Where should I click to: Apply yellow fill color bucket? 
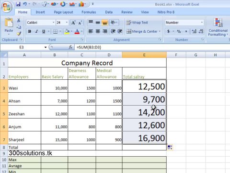point(67,31)
